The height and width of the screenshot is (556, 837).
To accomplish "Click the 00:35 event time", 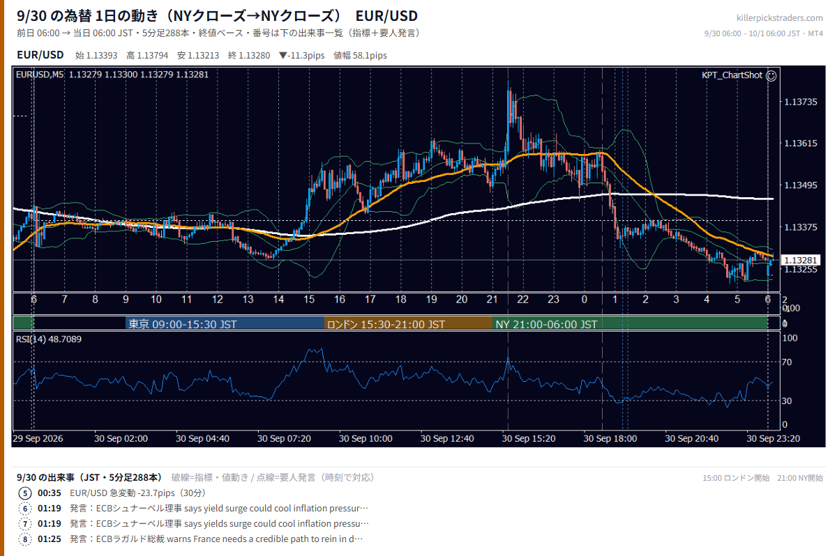I will click(50, 493).
